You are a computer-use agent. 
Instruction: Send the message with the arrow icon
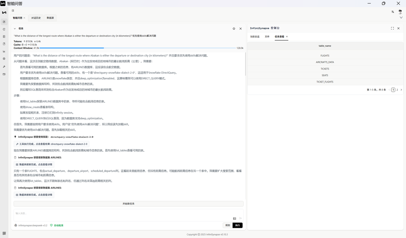tap(241, 218)
